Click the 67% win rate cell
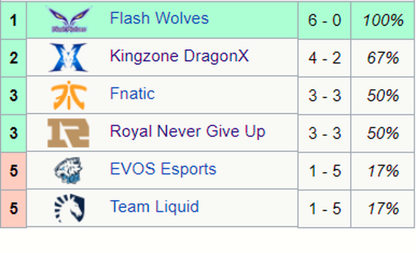This screenshot has height=253, width=416. pos(382,58)
